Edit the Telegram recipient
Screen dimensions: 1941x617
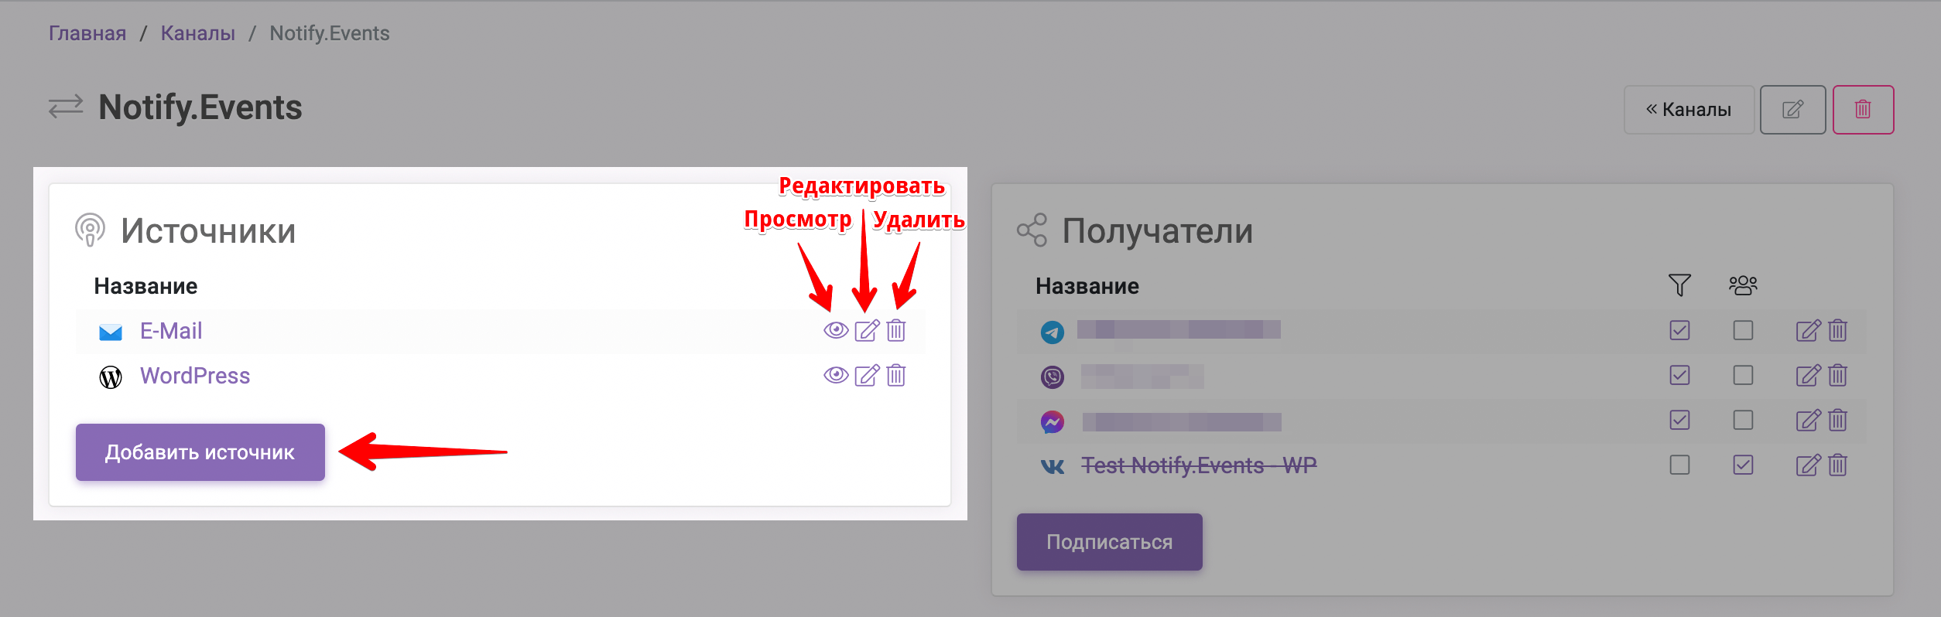(1809, 331)
